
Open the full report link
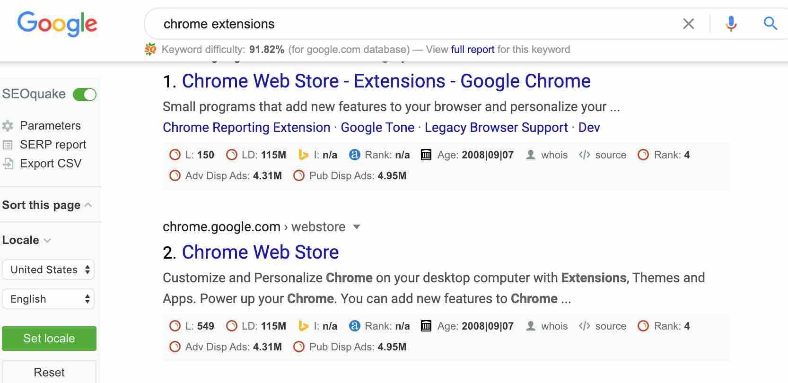tap(473, 50)
